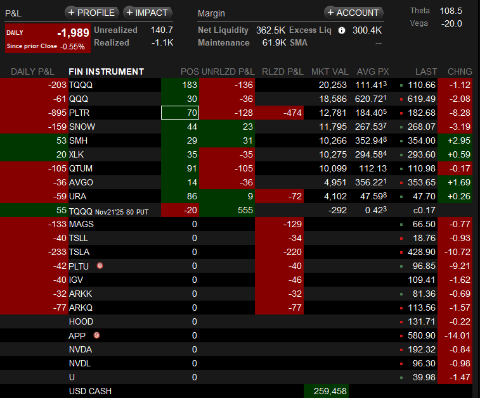Image resolution: width=480 pixels, height=398 pixels.
Task: Select the SNOW instrument name
Action: coord(82,127)
